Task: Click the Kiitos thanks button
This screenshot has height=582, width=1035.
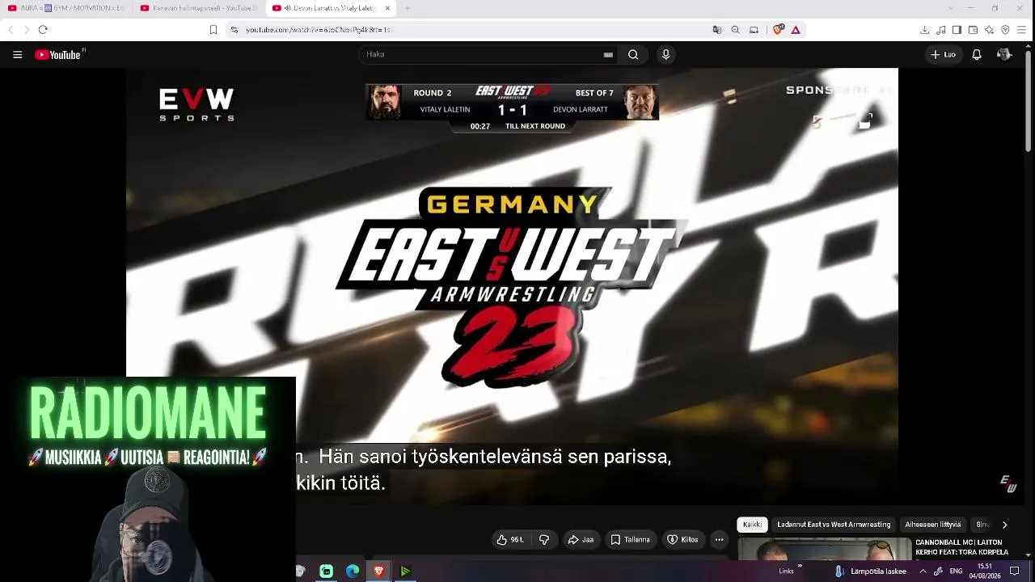Action: point(682,540)
